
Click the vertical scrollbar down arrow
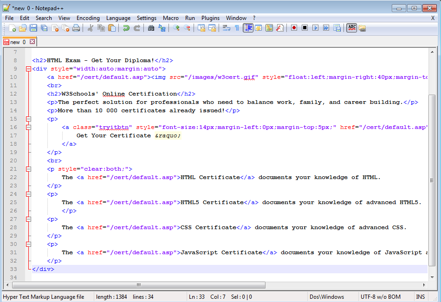click(432, 277)
